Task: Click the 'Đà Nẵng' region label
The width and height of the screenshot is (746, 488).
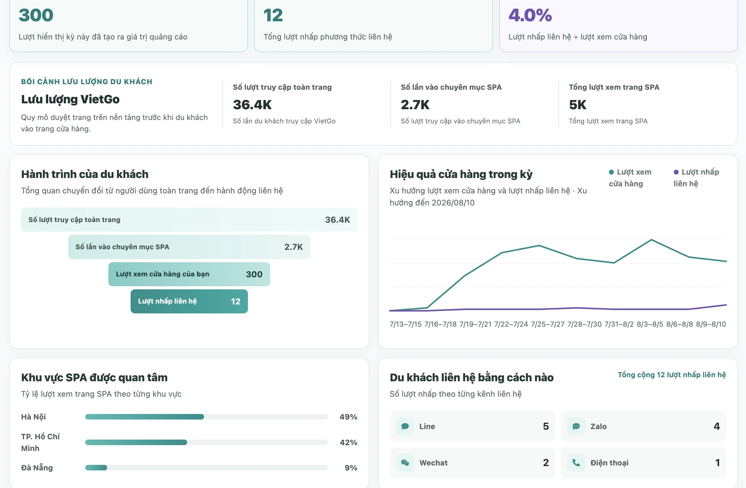Action: (37, 468)
